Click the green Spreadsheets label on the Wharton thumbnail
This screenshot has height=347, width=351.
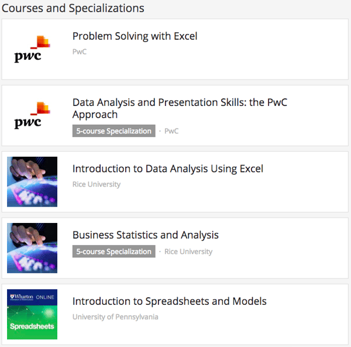pyautogui.click(x=32, y=327)
